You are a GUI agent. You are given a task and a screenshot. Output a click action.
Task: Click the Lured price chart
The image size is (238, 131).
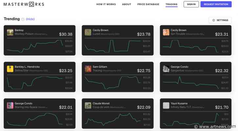coord(113,46)
